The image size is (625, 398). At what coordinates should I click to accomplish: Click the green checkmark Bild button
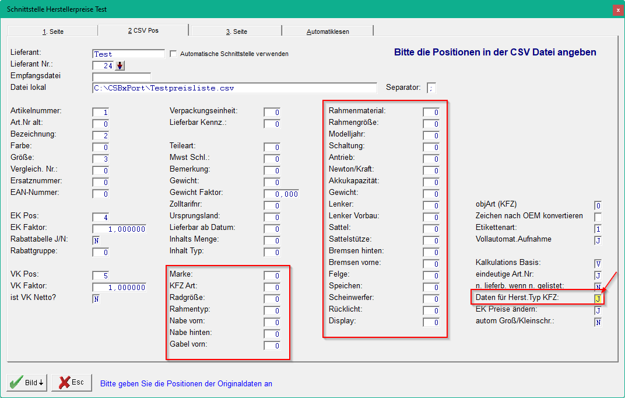pos(27,382)
